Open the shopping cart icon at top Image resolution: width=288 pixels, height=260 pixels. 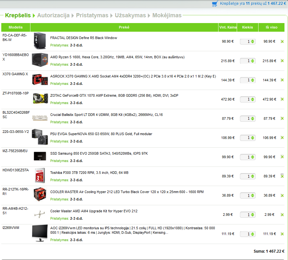(x=215, y=4)
